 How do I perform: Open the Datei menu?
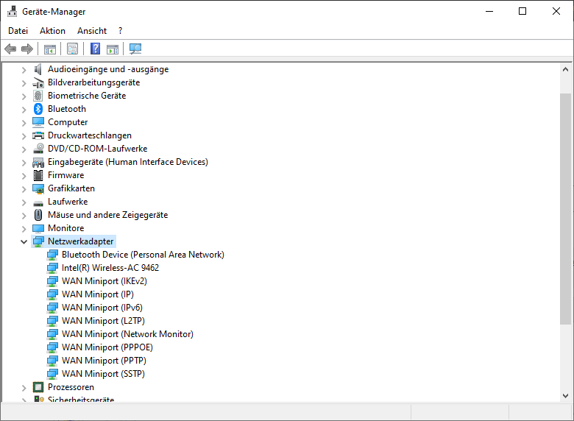pos(18,31)
